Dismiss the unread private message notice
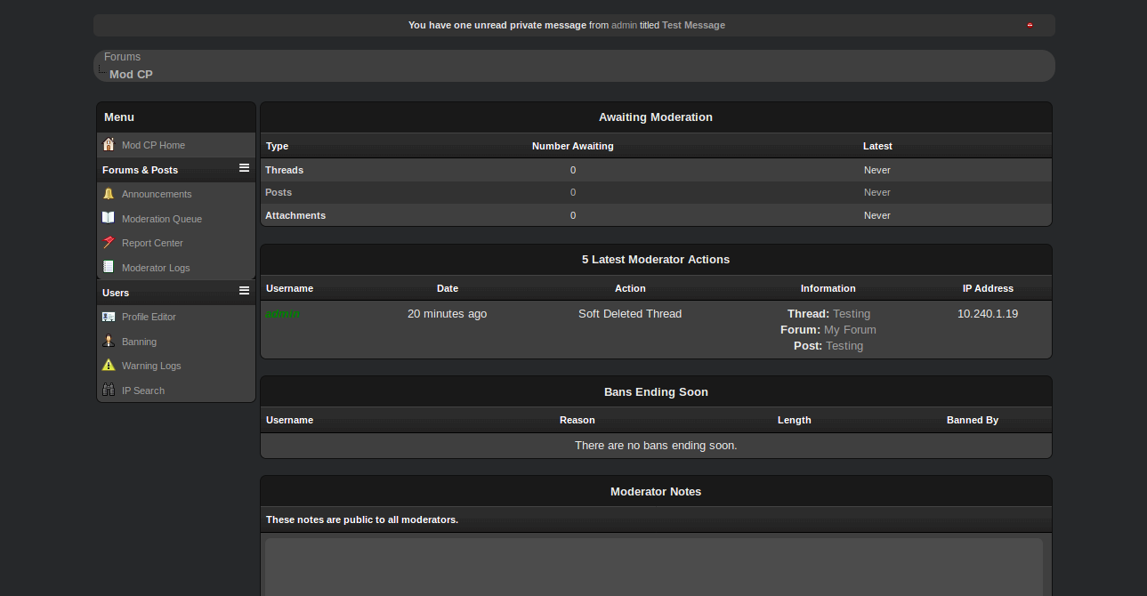 [1030, 26]
